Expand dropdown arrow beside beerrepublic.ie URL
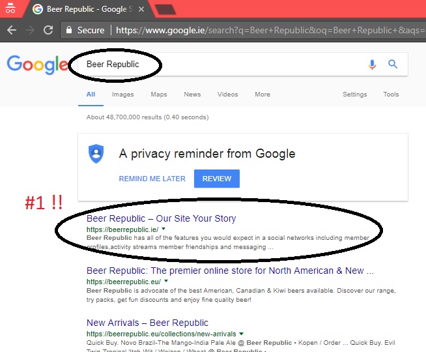This screenshot has height=352, width=426. [163, 229]
